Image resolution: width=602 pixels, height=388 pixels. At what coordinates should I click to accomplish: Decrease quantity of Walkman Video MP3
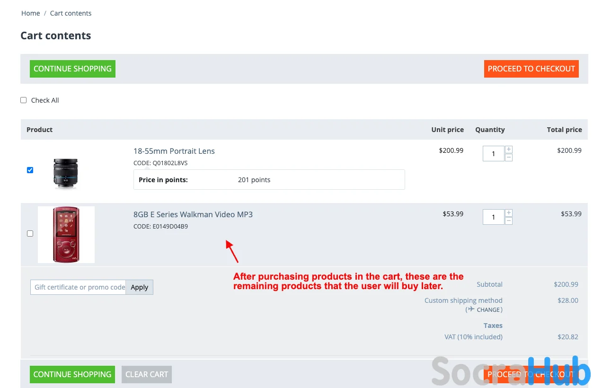pos(509,221)
